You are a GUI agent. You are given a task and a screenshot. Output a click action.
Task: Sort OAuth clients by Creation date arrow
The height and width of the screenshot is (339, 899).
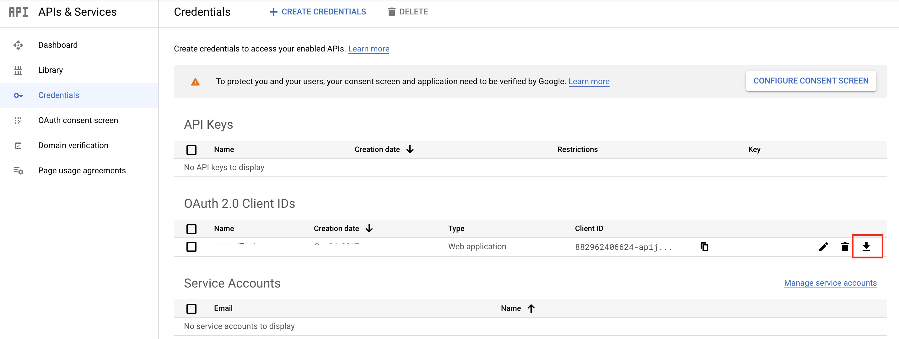(x=369, y=229)
